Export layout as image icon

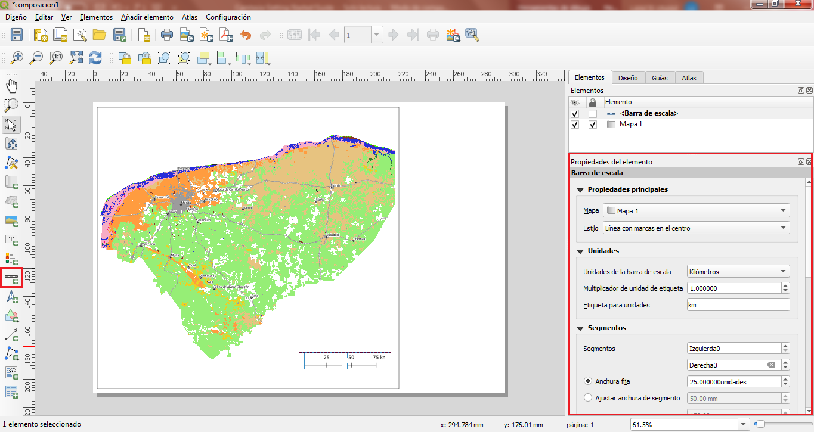point(187,35)
